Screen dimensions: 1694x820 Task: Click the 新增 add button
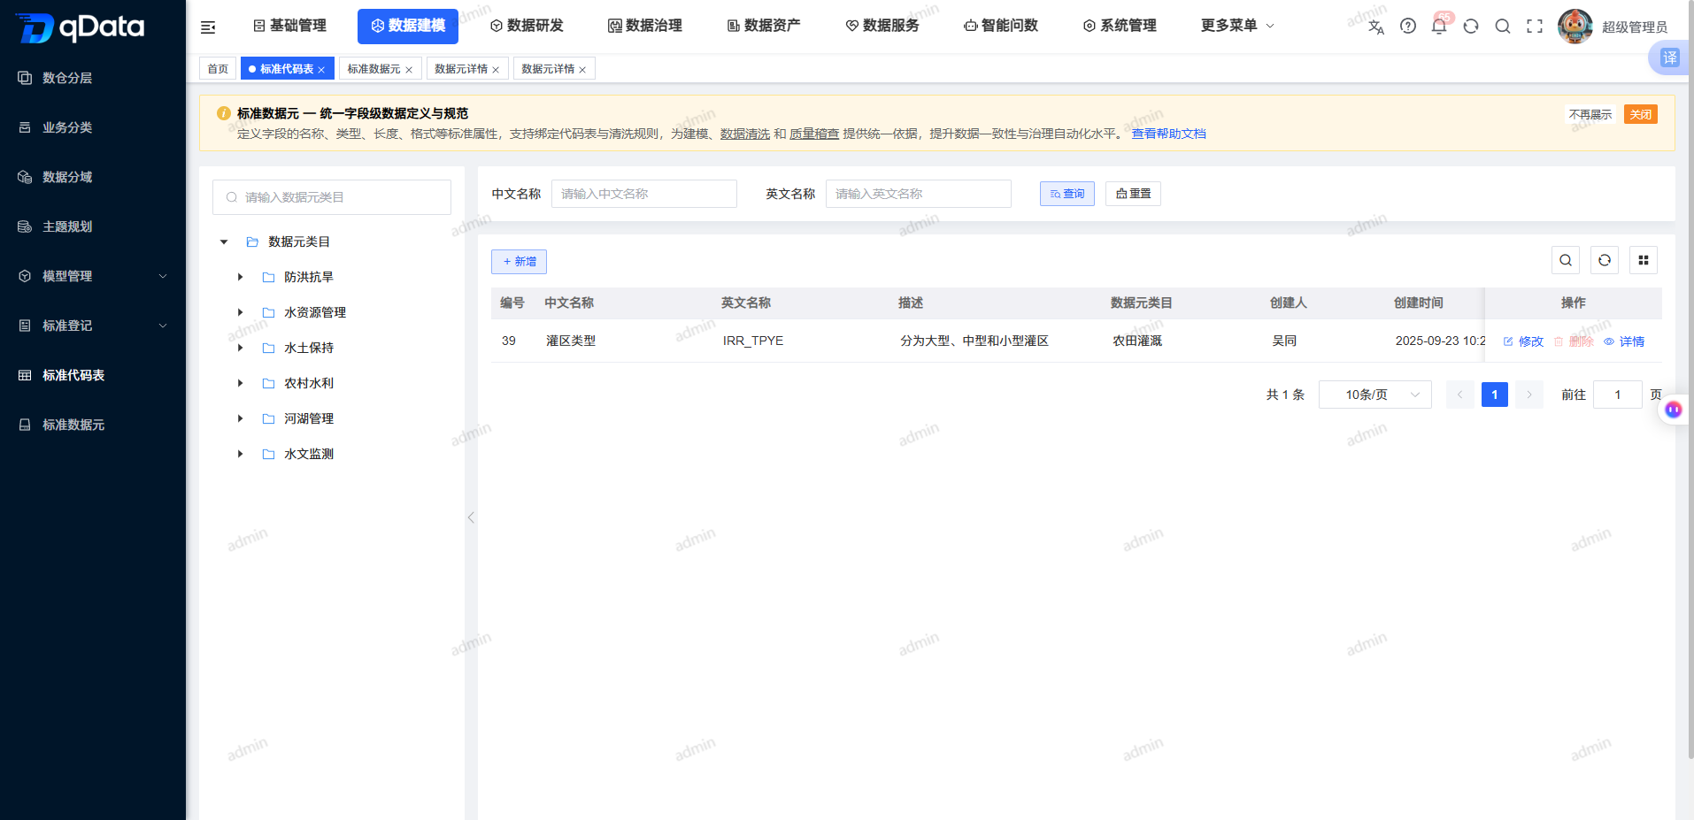coord(519,262)
